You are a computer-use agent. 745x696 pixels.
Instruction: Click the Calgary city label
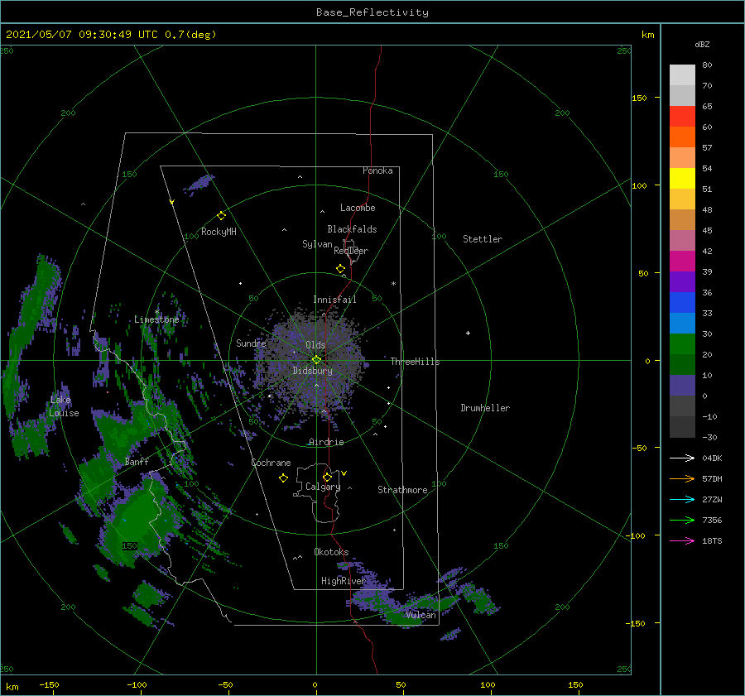(x=323, y=487)
